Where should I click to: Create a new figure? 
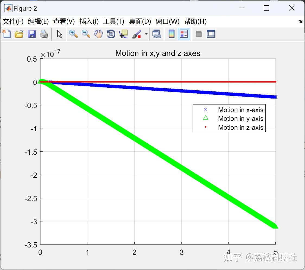click(x=7, y=34)
